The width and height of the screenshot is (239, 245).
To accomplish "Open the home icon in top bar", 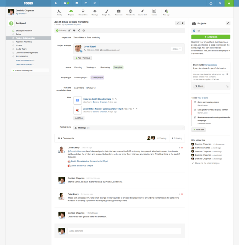I will pyautogui.click(x=56, y=3).
